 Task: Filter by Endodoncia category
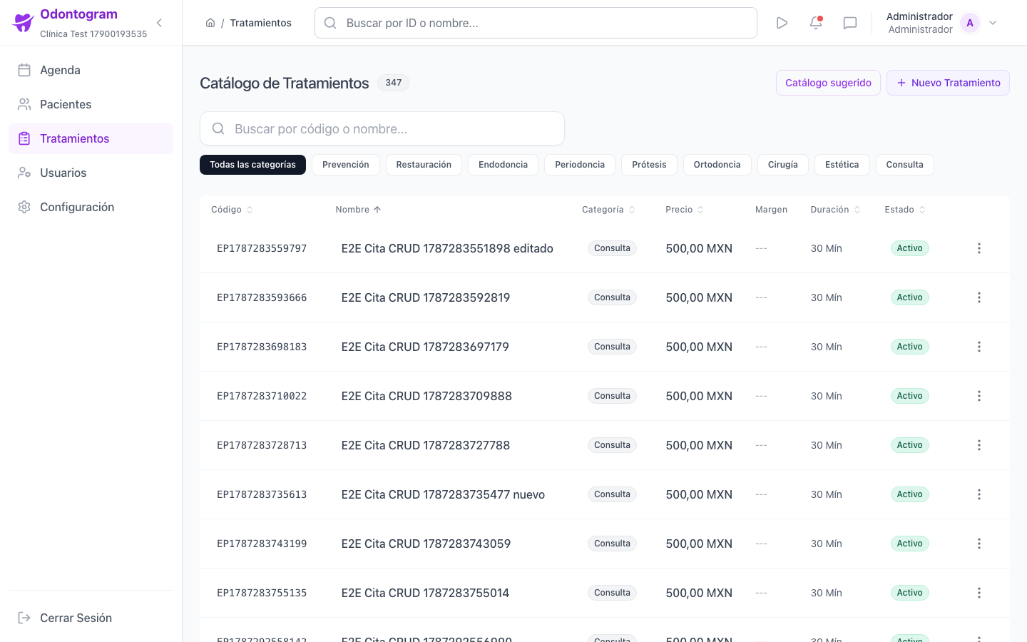coord(503,165)
